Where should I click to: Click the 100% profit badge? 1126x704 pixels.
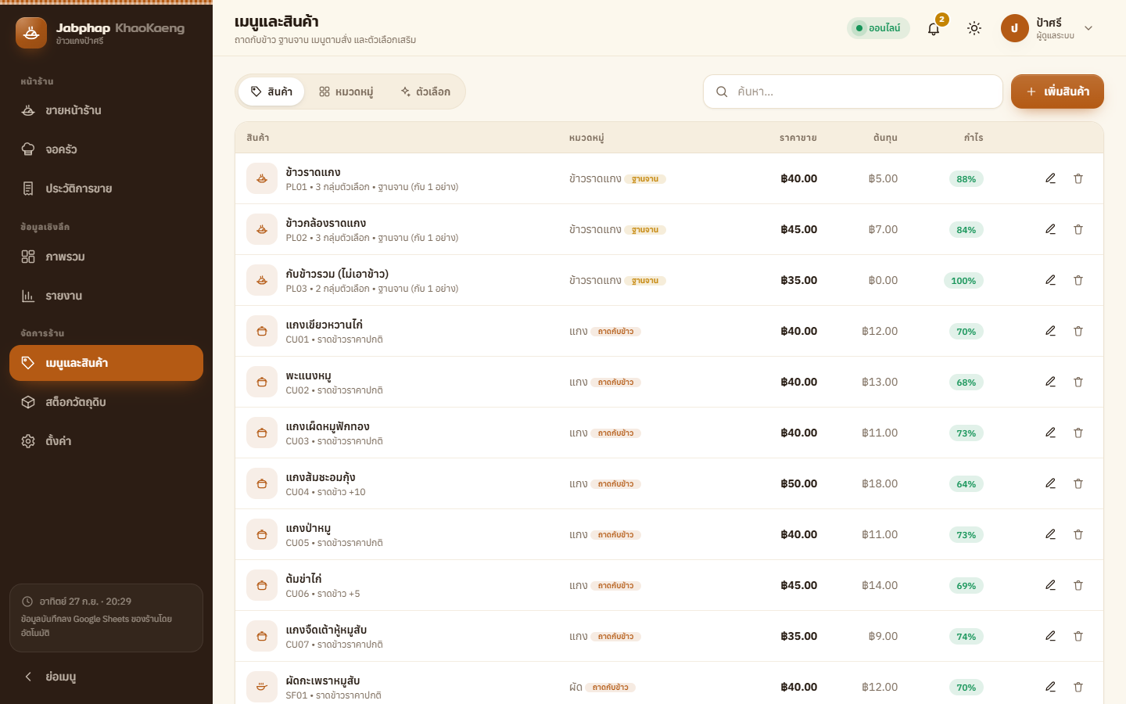click(x=963, y=281)
